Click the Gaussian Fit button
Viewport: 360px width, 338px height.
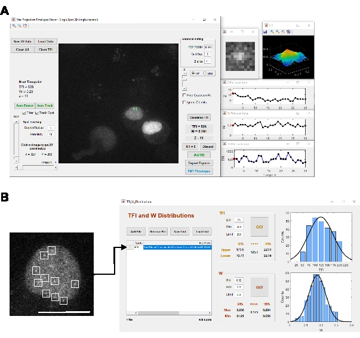198,117
